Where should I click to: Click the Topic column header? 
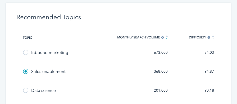coord(28,38)
